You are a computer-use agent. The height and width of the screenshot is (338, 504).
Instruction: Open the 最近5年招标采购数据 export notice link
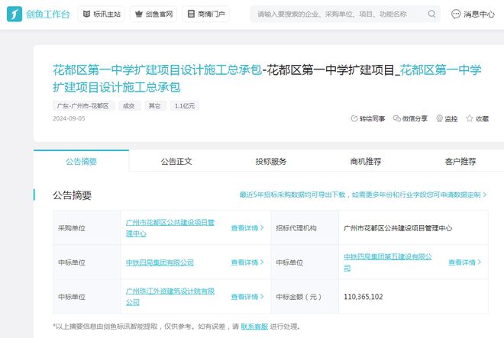pos(363,195)
